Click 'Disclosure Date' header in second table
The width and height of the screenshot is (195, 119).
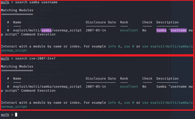[x=101, y=79]
